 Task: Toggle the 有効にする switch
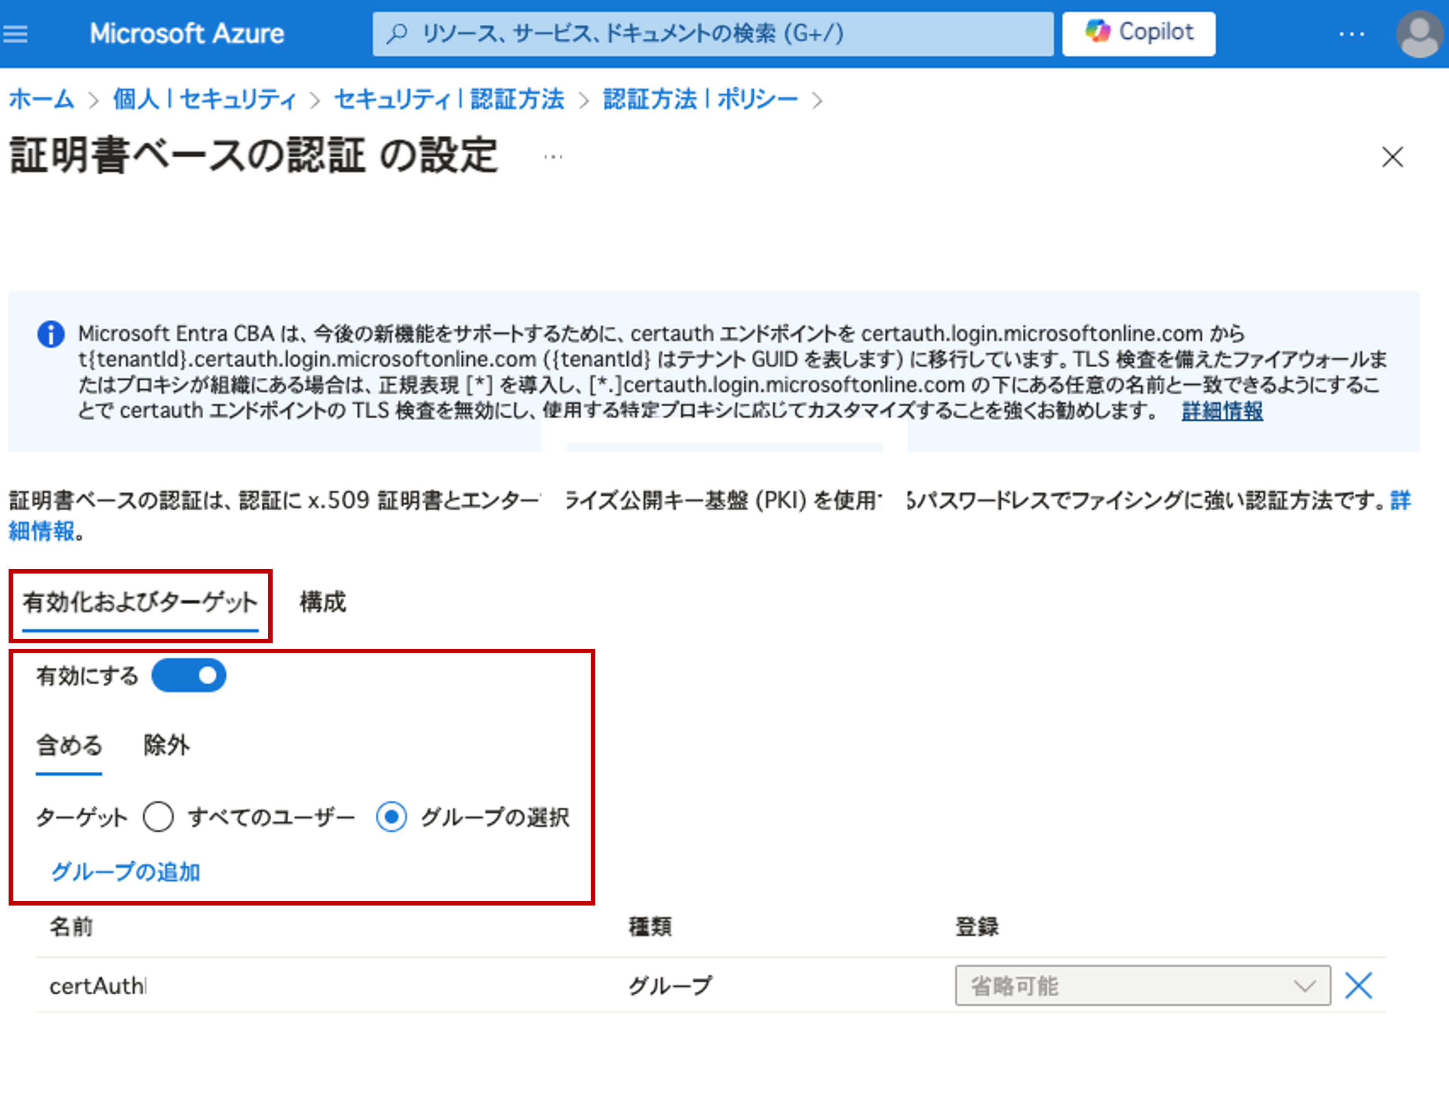(189, 675)
